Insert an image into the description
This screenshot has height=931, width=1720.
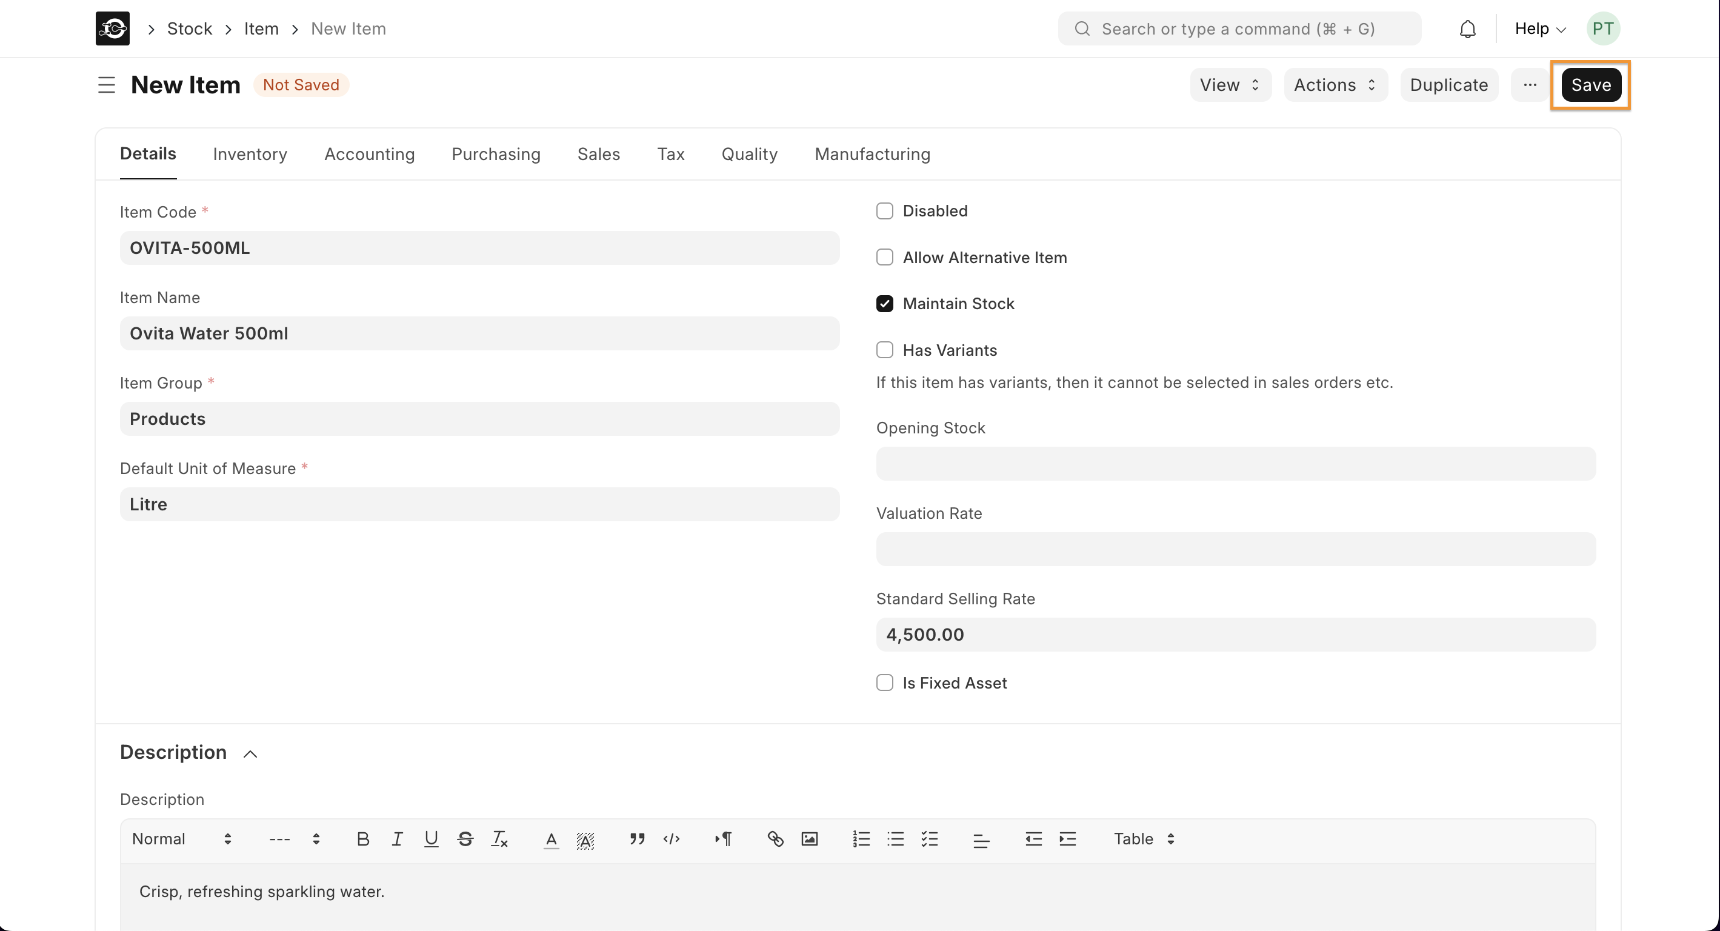[x=808, y=839]
